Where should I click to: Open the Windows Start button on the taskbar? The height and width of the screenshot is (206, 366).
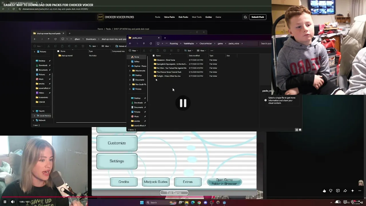[142, 203]
